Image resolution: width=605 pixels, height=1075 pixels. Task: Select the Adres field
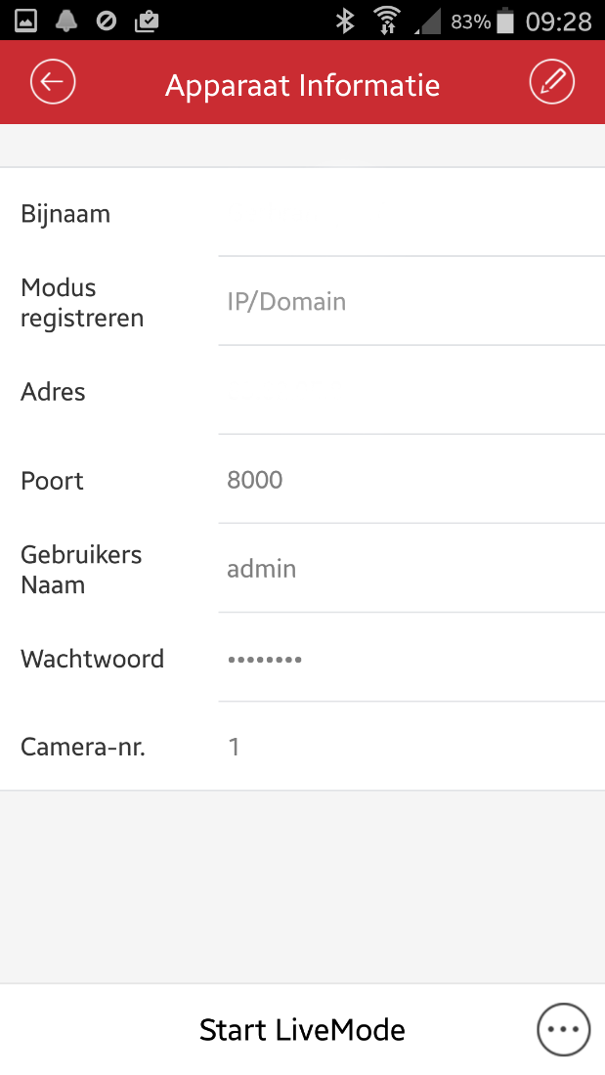point(411,391)
